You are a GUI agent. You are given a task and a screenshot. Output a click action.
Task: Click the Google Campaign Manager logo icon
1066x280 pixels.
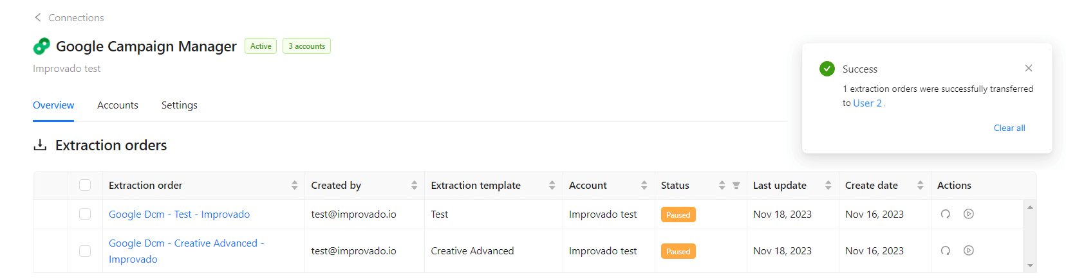click(x=41, y=46)
